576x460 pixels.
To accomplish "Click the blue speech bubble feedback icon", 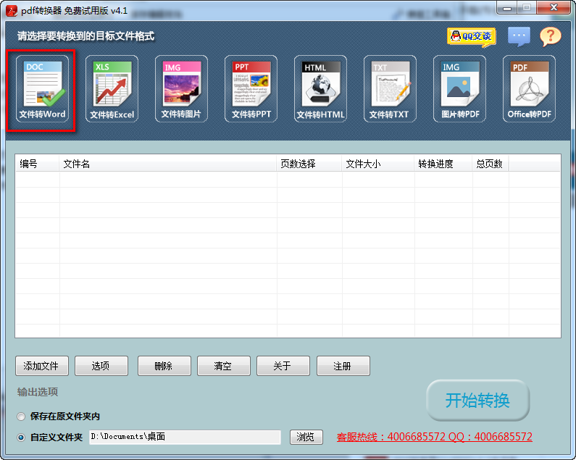I will [519, 36].
